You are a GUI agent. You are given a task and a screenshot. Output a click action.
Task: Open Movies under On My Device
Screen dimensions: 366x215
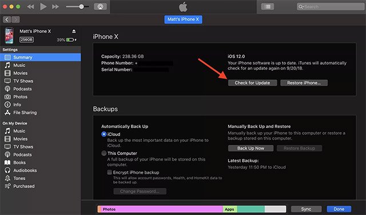(x=41, y=139)
